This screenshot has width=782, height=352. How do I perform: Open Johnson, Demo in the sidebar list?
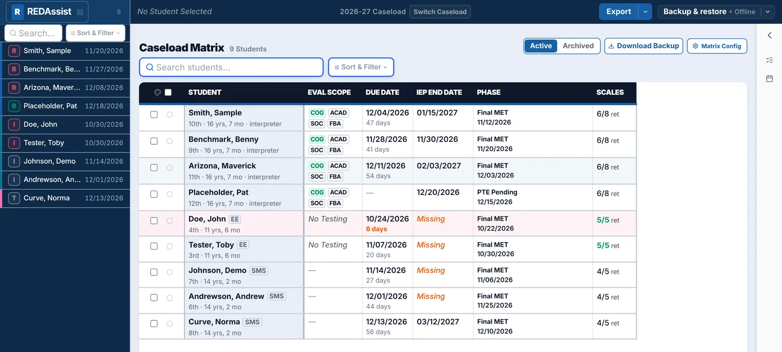(x=66, y=161)
